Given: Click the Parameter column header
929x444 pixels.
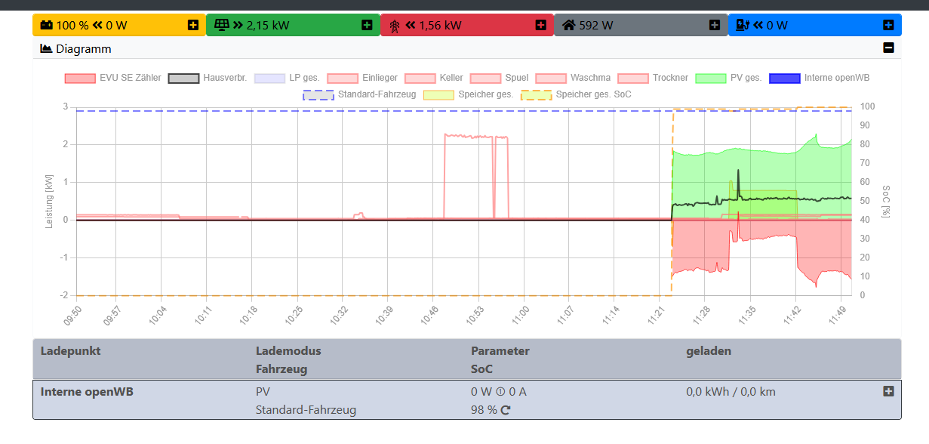Looking at the screenshot, I should (500, 351).
